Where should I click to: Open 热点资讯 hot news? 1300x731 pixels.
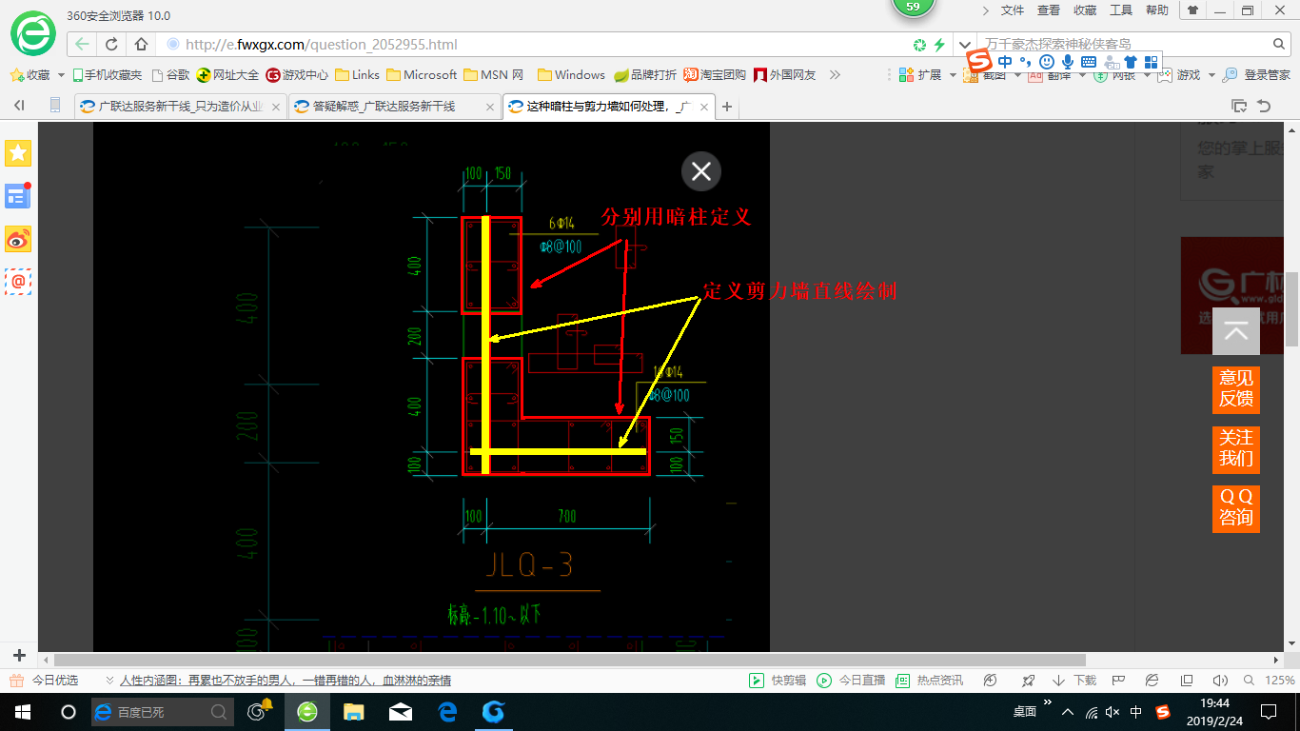[x=930, y=681]
